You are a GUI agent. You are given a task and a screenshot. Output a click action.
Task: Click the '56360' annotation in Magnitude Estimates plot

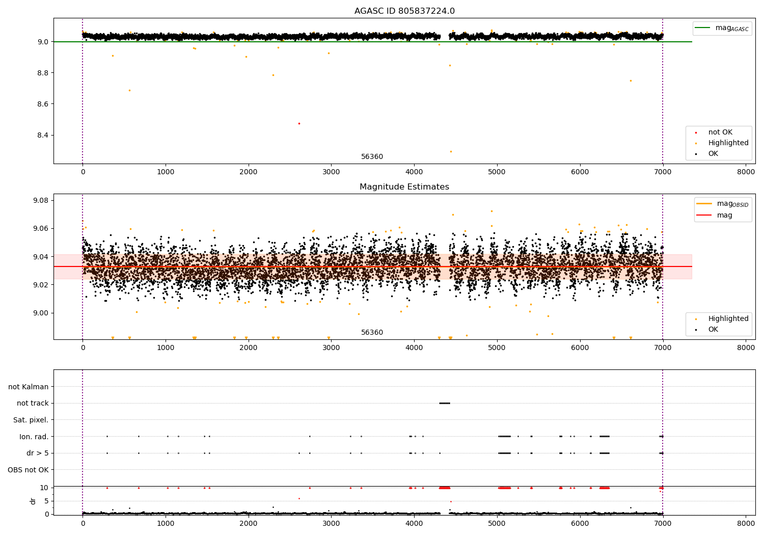point(372,333)
